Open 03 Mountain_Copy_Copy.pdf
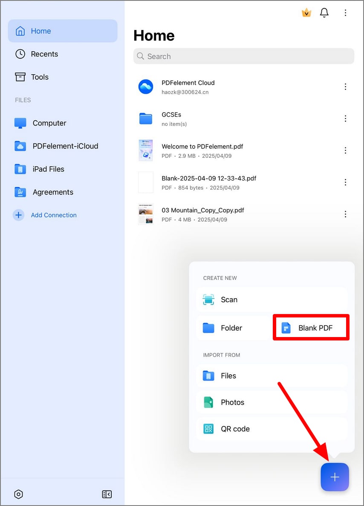Screen dimensions: 364x506 pyautogui.click(x=244, y=214)
